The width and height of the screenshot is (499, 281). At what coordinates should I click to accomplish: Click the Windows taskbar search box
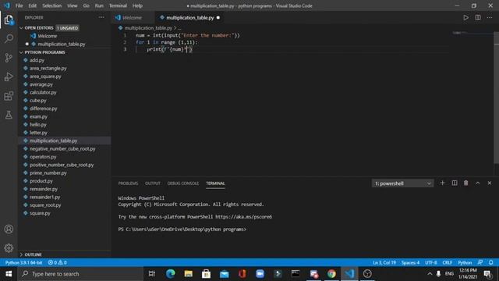(x=80, y=274)
